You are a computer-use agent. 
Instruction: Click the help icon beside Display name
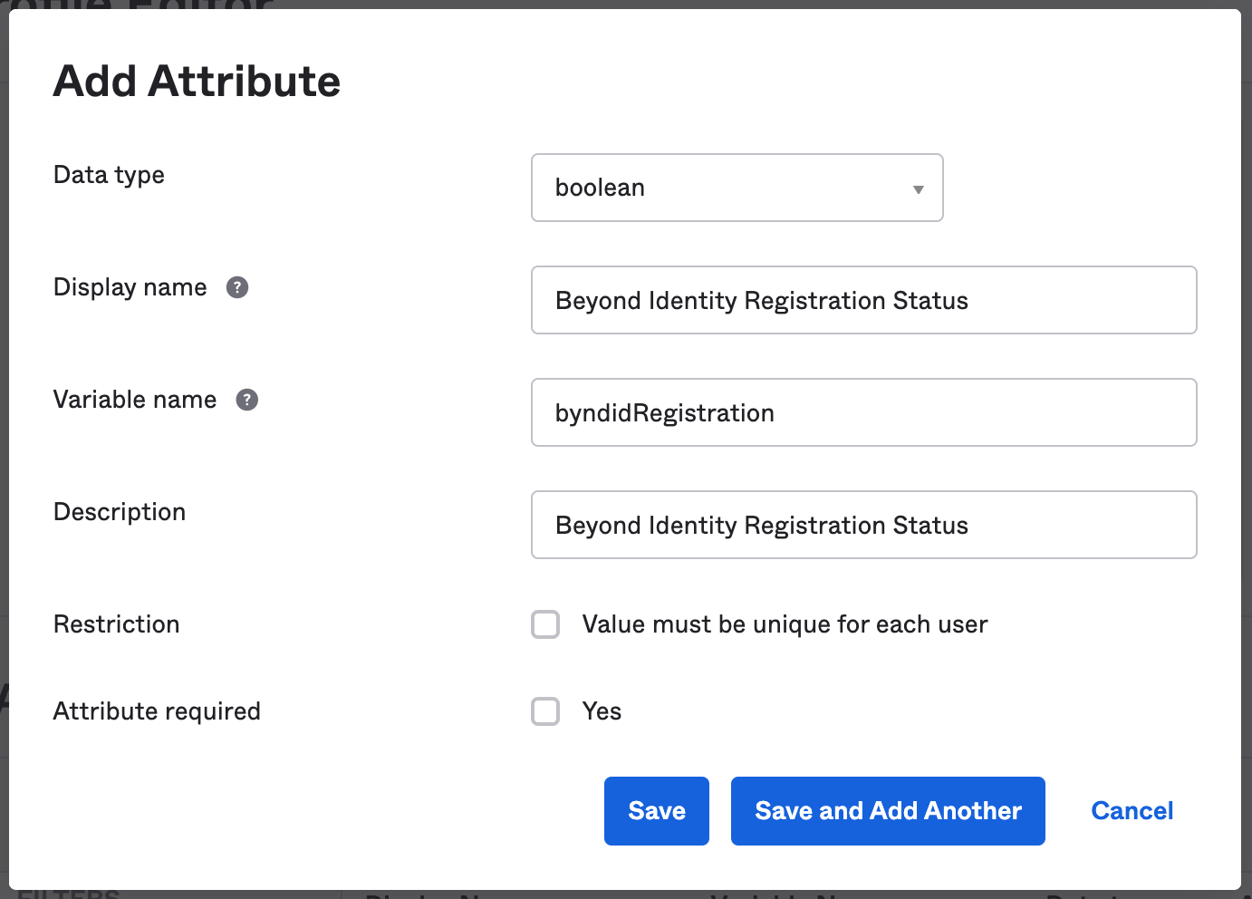[x=237, y=287]
